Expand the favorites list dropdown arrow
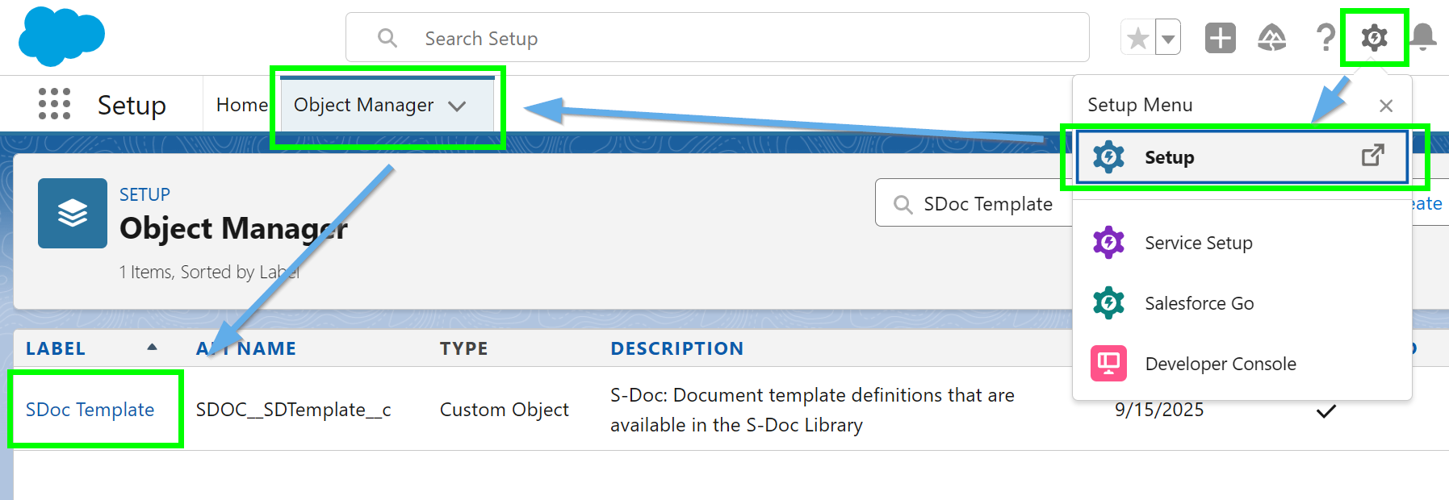1449x500 pixels. pyautogui.click(x=1168, y=38)
